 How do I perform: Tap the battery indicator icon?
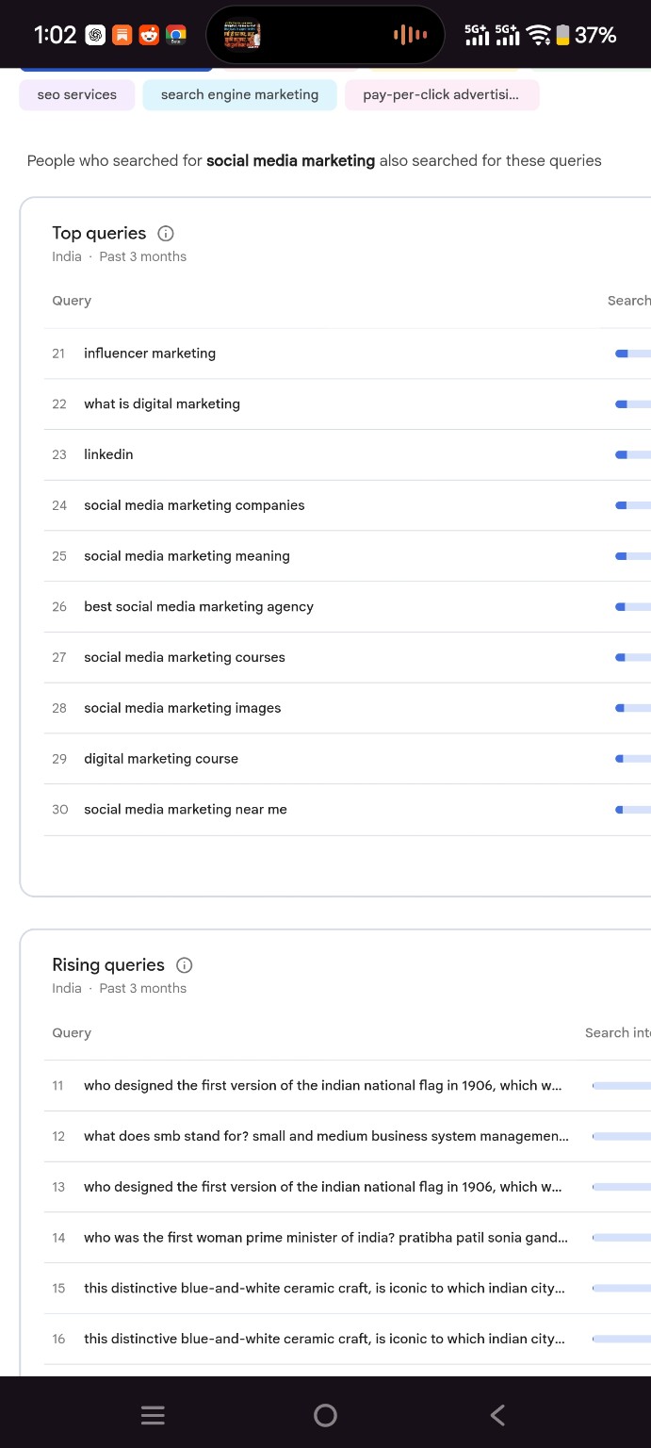pyautogui.click(x=562, y=36)
